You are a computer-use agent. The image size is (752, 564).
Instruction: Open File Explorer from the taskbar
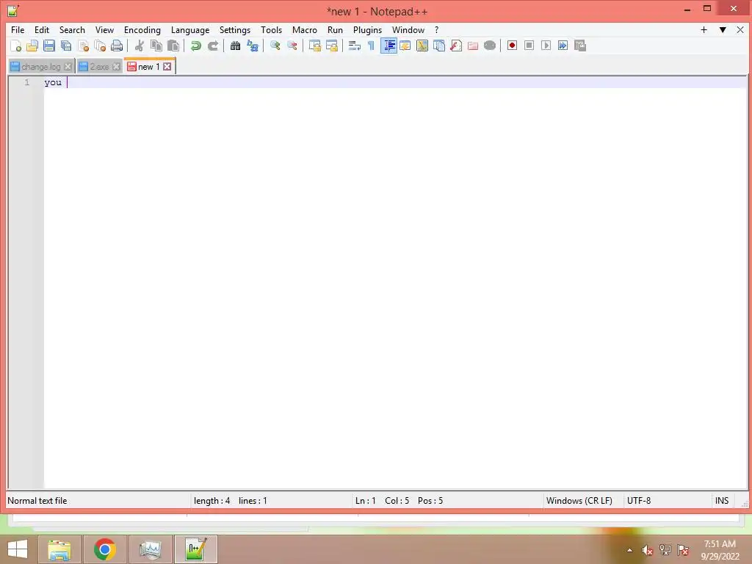click(x=59, y=549)
